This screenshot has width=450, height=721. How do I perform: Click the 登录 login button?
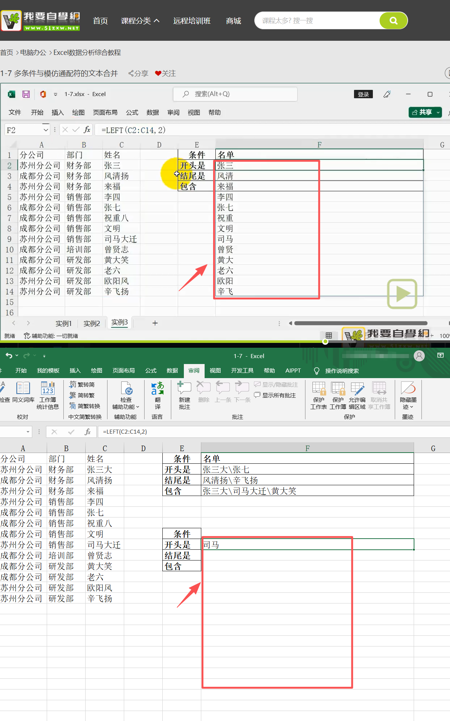(x=363, y=94)
